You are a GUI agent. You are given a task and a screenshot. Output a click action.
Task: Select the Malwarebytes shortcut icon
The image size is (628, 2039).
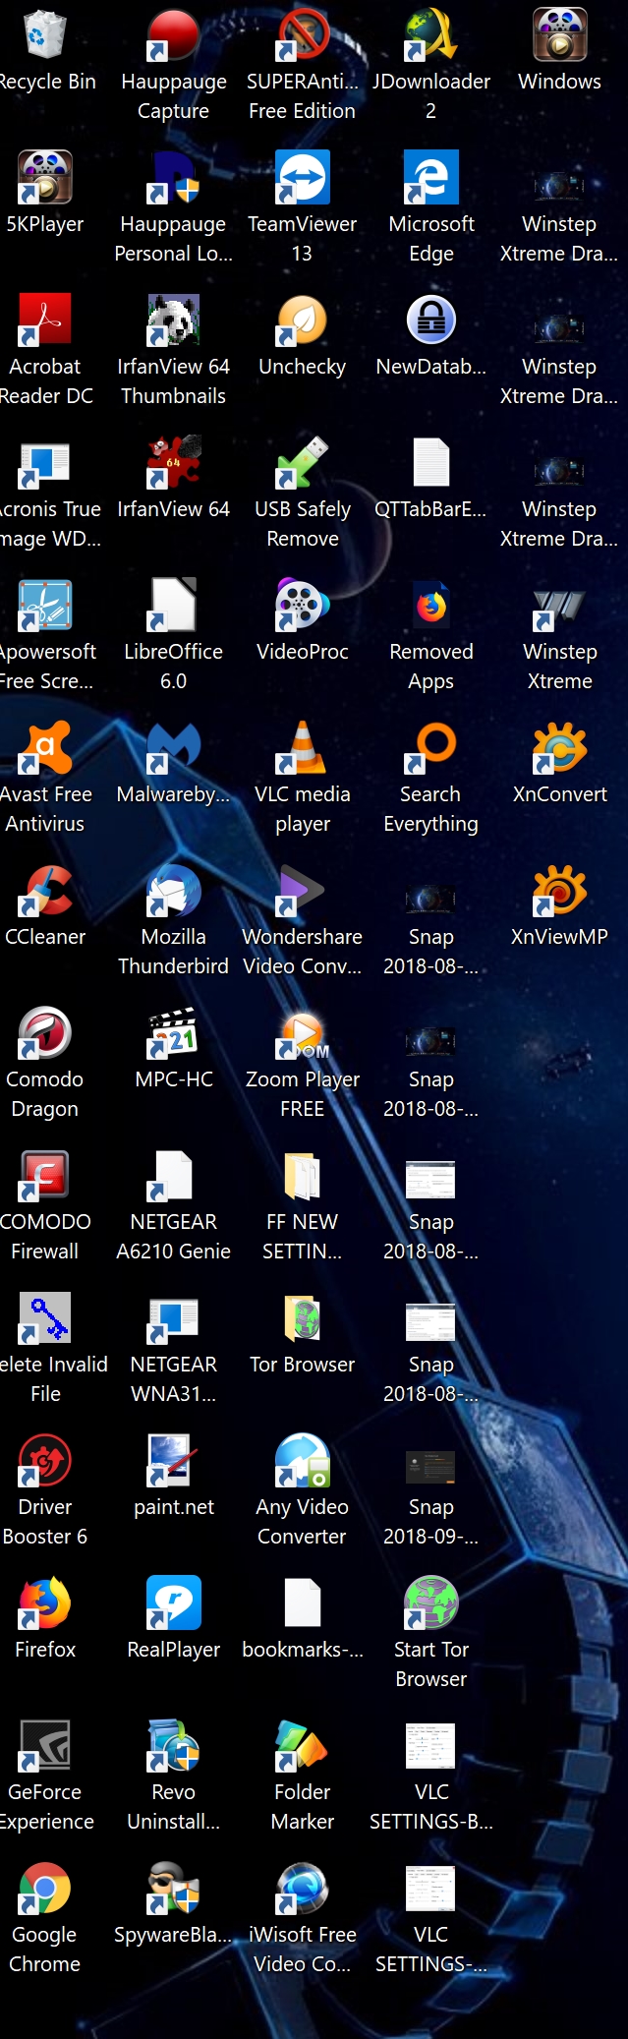tap(173, 749)
